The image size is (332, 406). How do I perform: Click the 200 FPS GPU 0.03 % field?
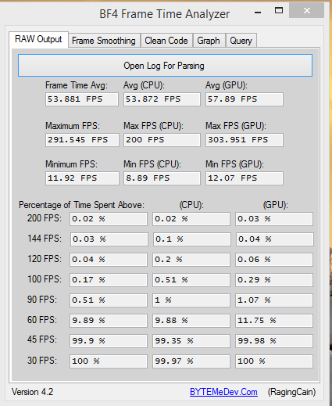click(x=274, y=219)
